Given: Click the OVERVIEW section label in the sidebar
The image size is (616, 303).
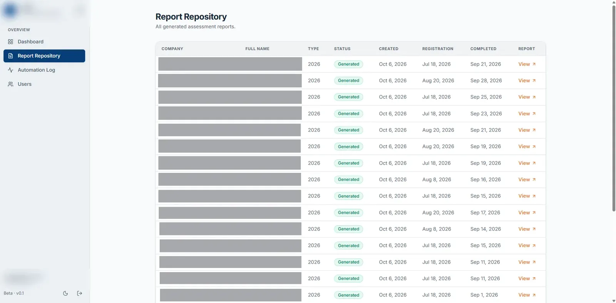Looking at the screenshot, I should pyautogui.click(x=19, y=30).
